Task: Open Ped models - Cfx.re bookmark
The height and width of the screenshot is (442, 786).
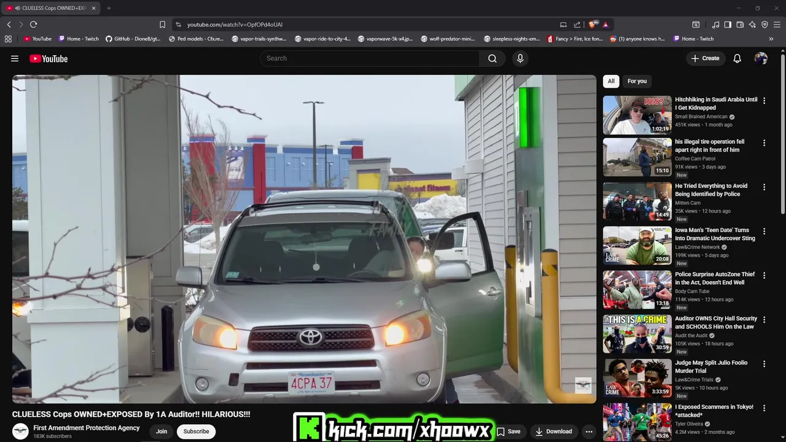Action: point(196,39)
